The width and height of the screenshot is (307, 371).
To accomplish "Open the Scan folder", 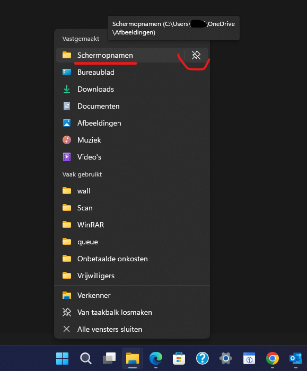I will tap(132, 208).
